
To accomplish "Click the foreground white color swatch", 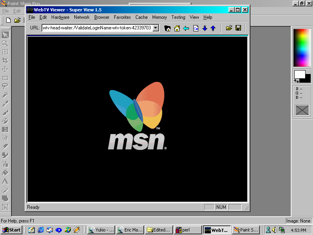I will [x=299, y=74].
